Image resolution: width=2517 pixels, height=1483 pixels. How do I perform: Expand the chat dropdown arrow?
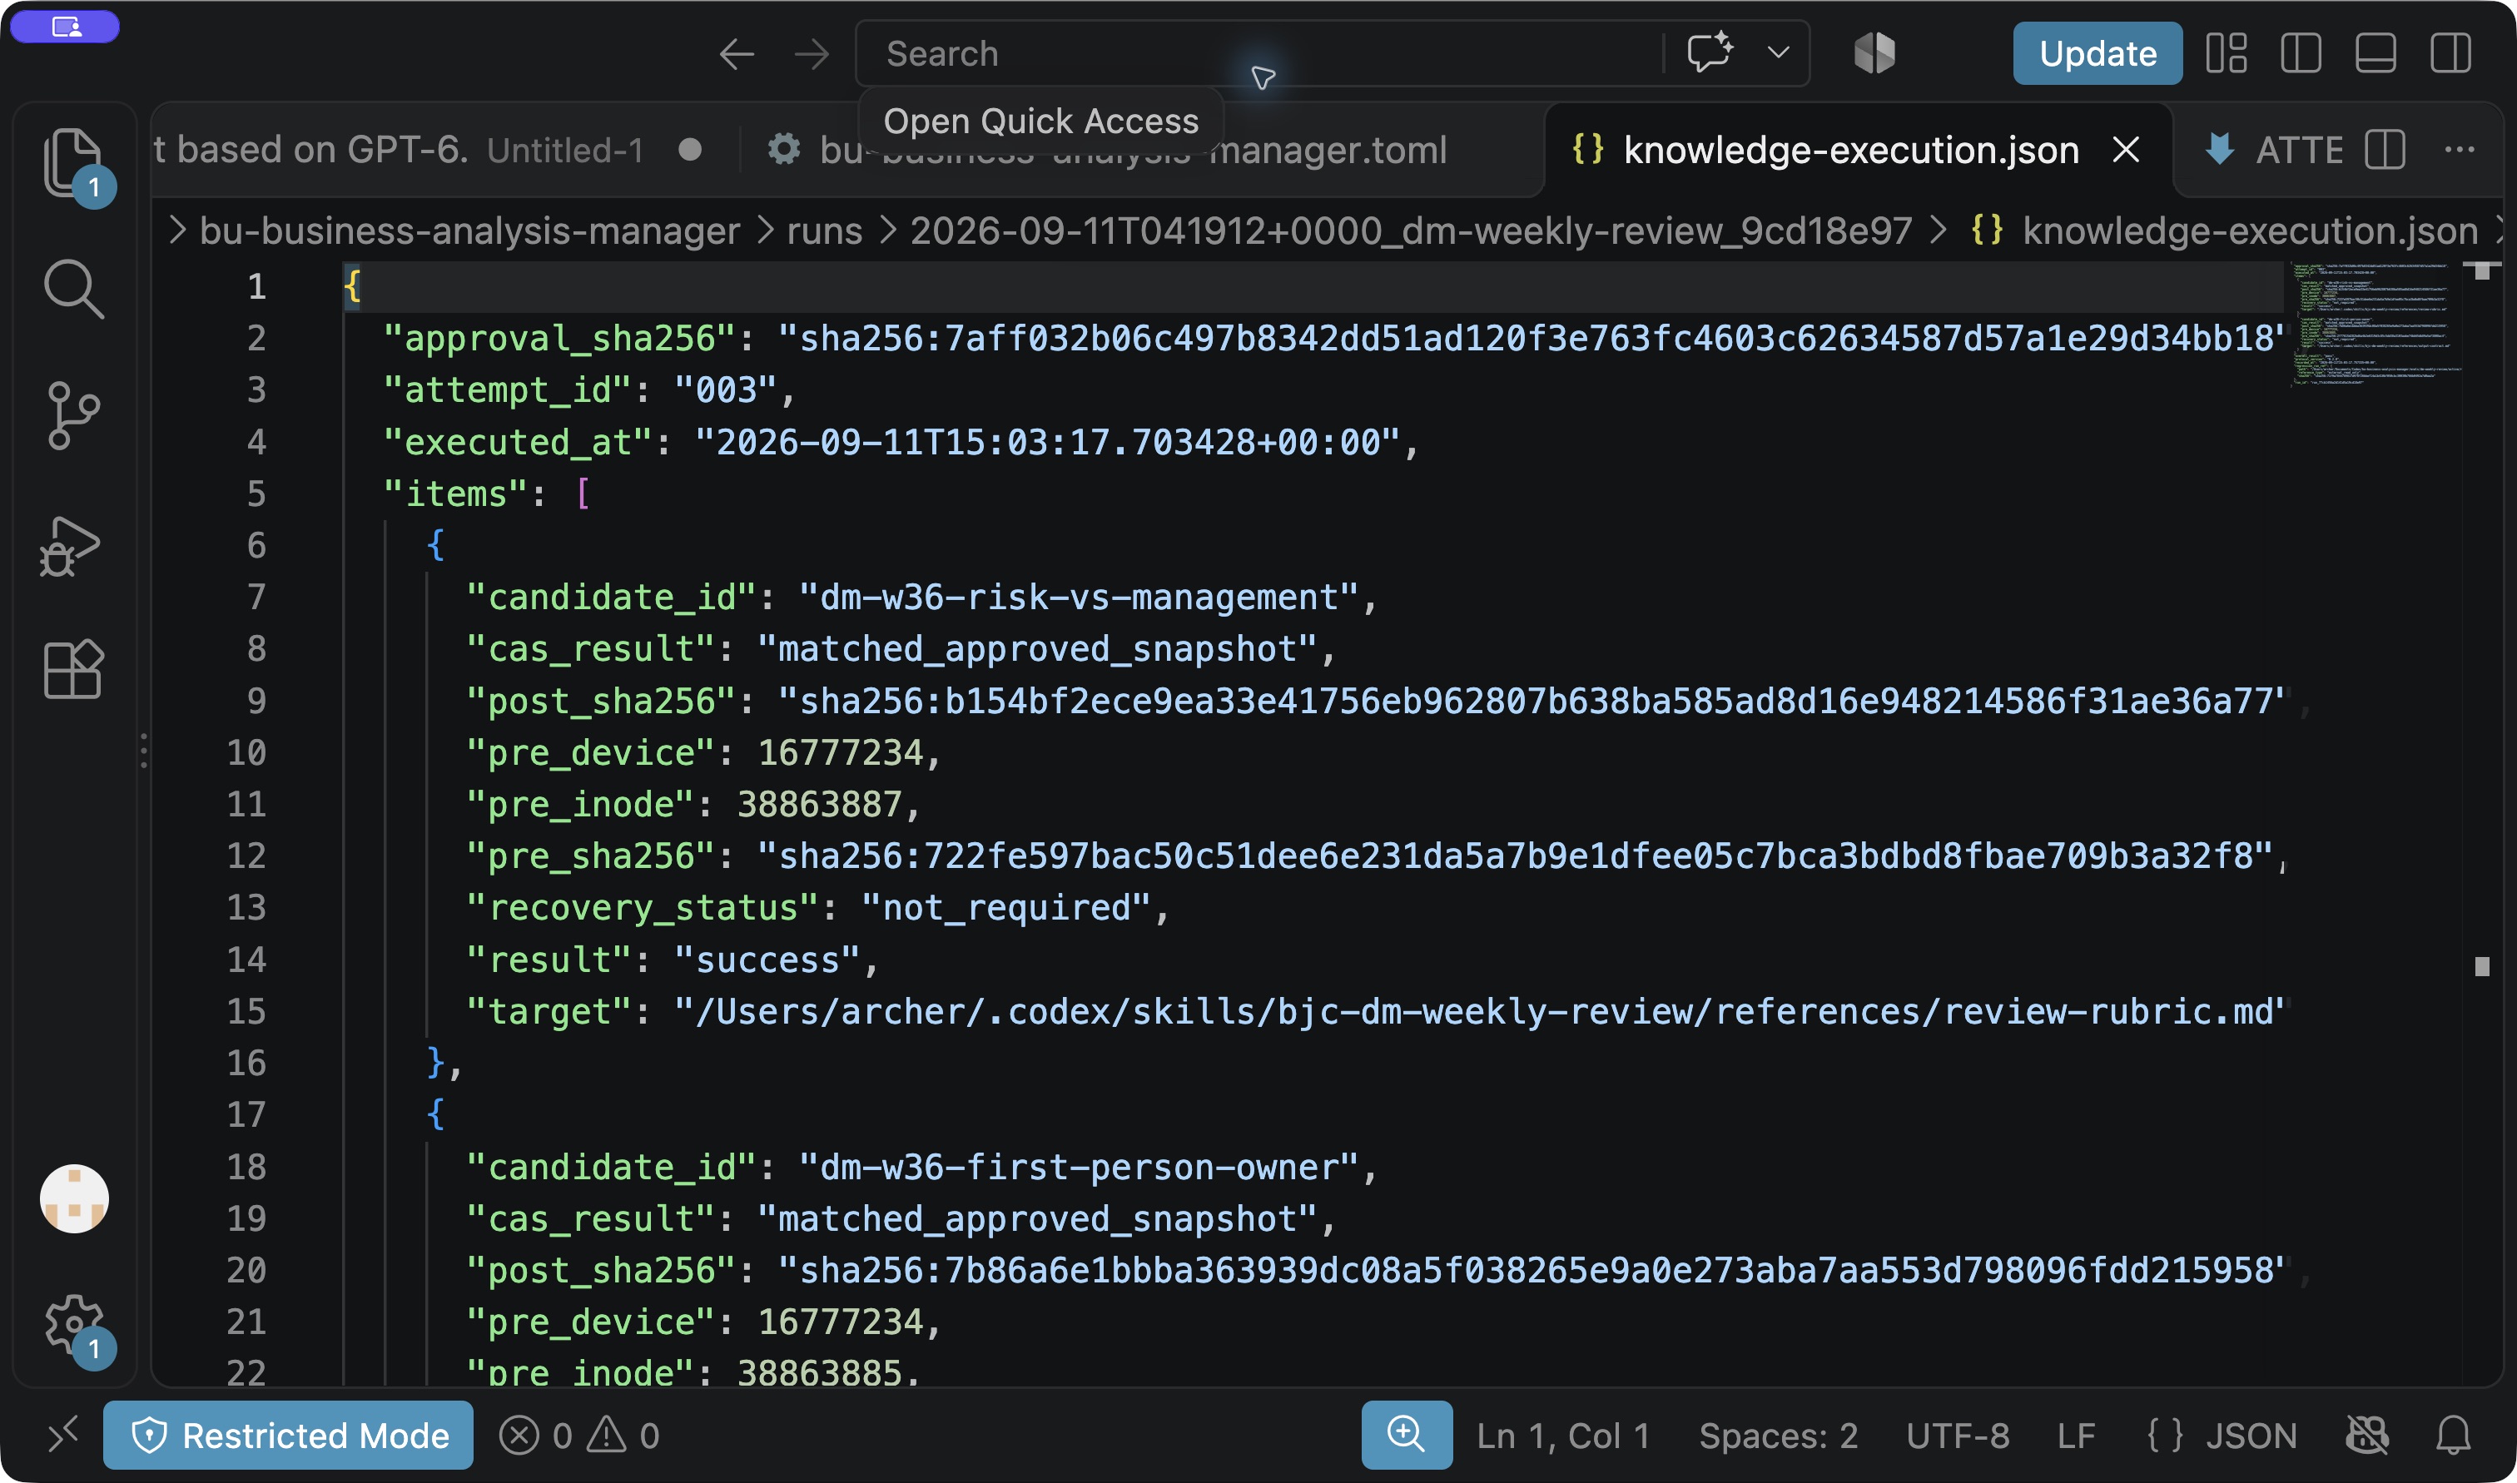point(1778,52)
